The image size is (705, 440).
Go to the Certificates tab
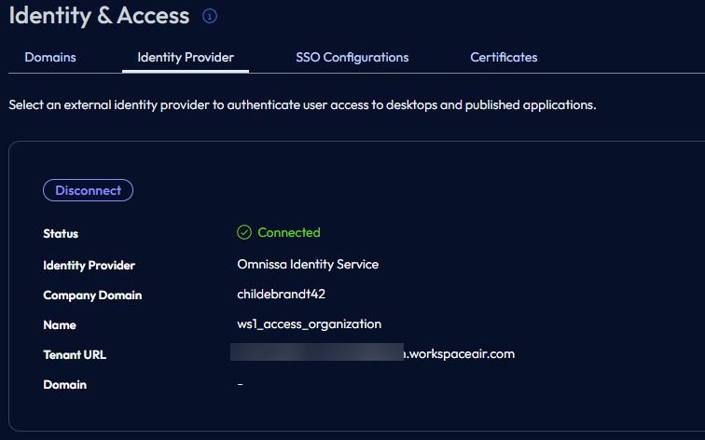[504, 58]
